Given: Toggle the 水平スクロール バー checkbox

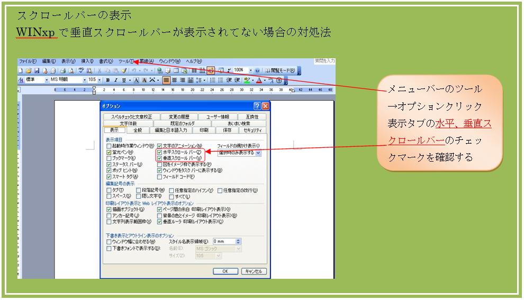Looking at the screenshot, I should [159, 152].
